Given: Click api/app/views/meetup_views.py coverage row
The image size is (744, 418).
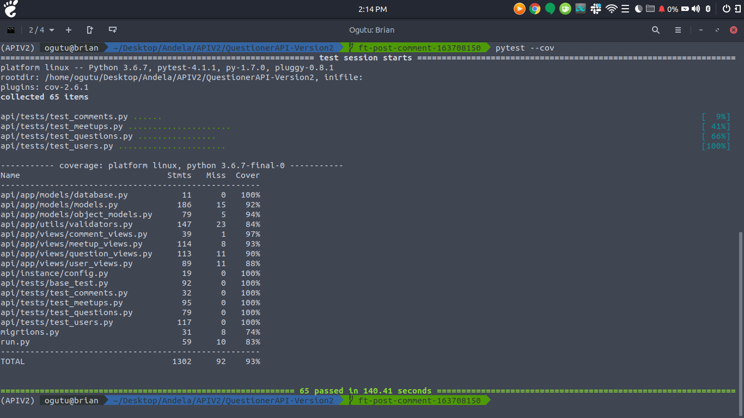Looking at the screenshot, I should (130, 244).
